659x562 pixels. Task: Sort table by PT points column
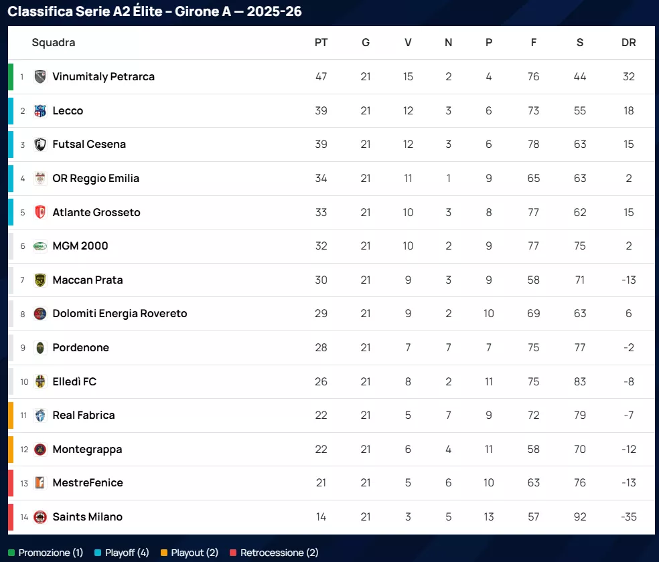[x=321, y=43]
